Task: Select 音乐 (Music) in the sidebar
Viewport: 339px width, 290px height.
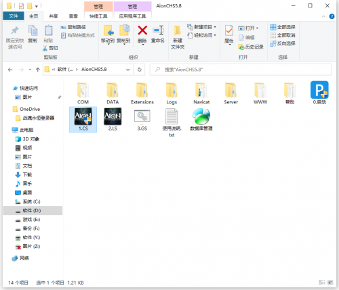Action: (x=24, y=183)
